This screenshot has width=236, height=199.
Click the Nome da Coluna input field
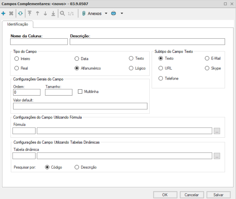(39, 42)
